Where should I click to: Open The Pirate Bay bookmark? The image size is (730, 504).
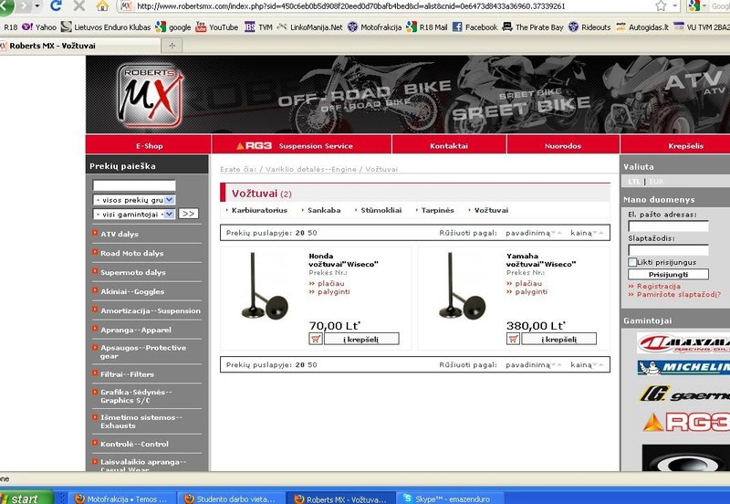(533, 27)
